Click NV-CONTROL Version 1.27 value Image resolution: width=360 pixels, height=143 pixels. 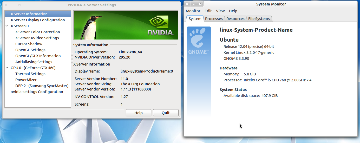click(124, 97)
